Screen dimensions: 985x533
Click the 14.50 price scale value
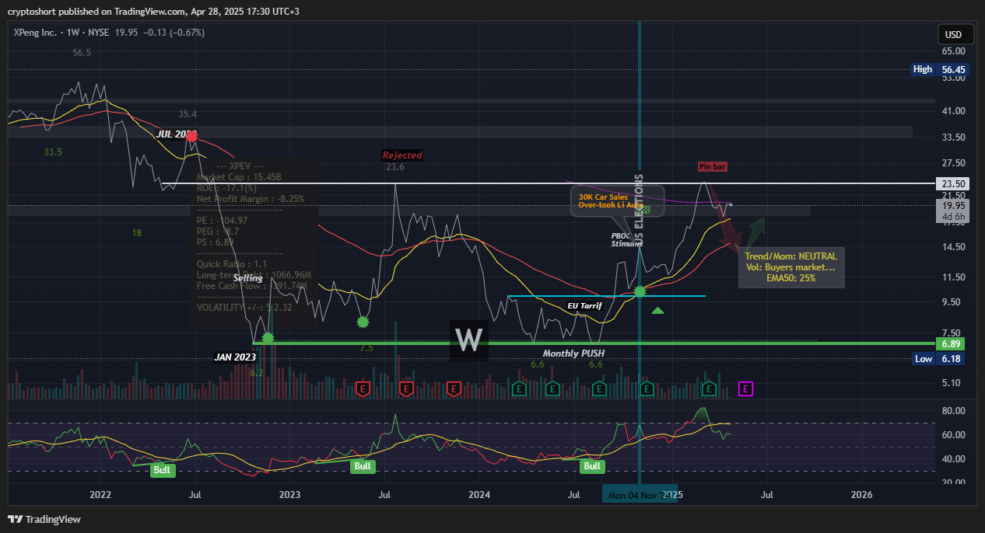click(x=953, y=247)
